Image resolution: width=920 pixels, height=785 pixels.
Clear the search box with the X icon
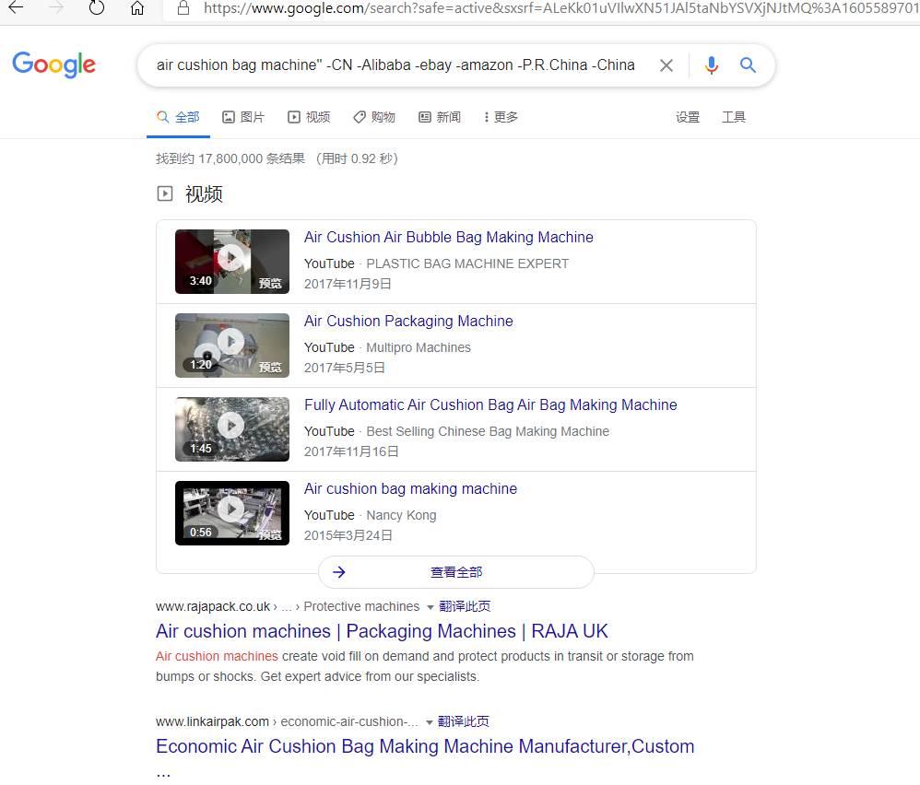pos(666,65)
